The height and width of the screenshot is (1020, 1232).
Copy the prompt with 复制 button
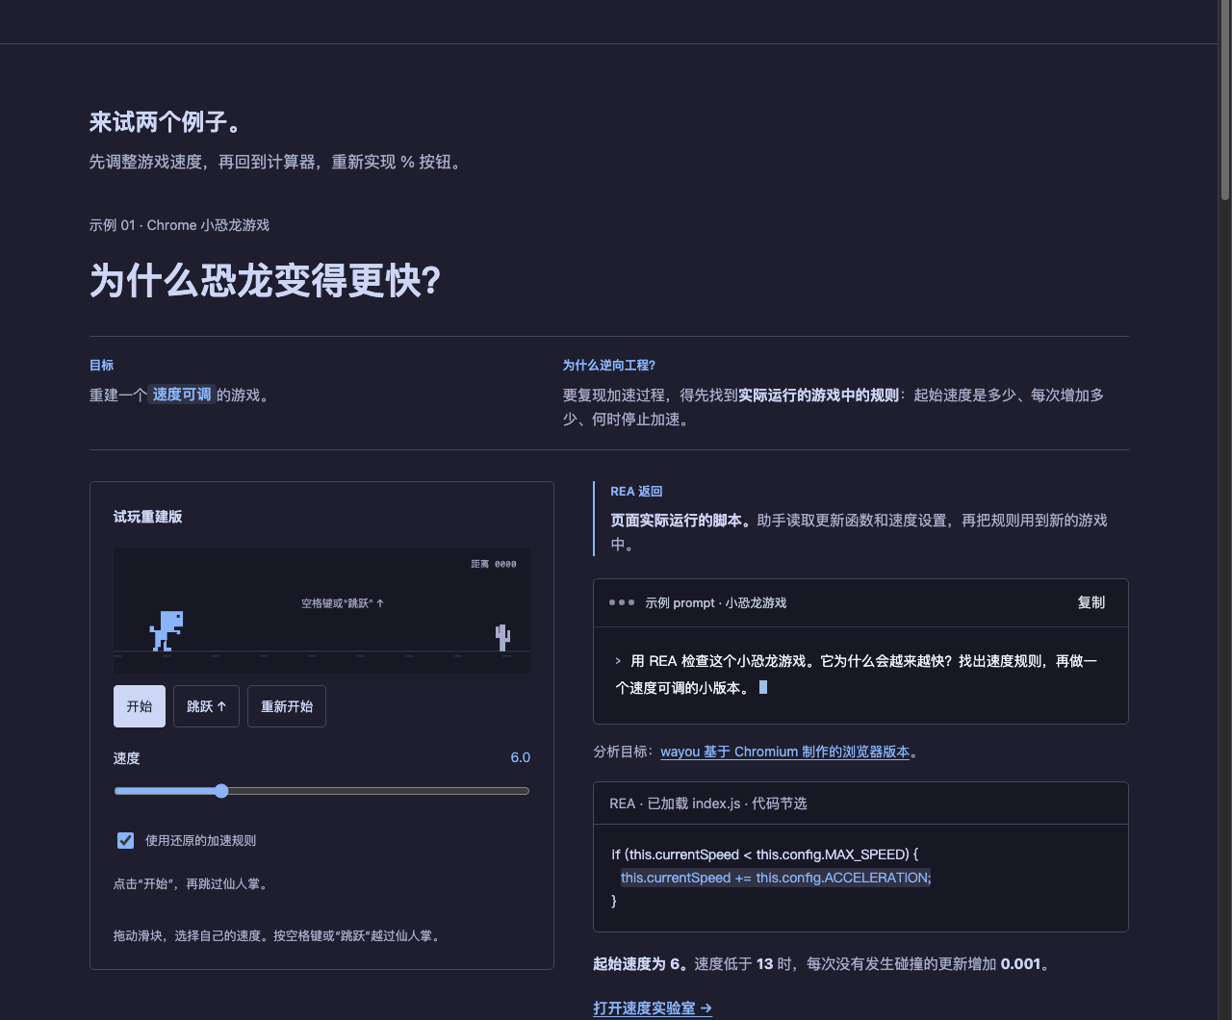[1091, 602]
